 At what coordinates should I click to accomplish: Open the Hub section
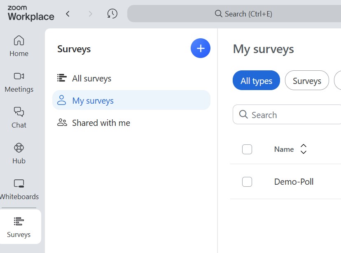(x=19, y=153)
